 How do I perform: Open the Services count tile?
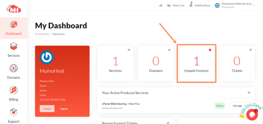[x=115, y=64]
